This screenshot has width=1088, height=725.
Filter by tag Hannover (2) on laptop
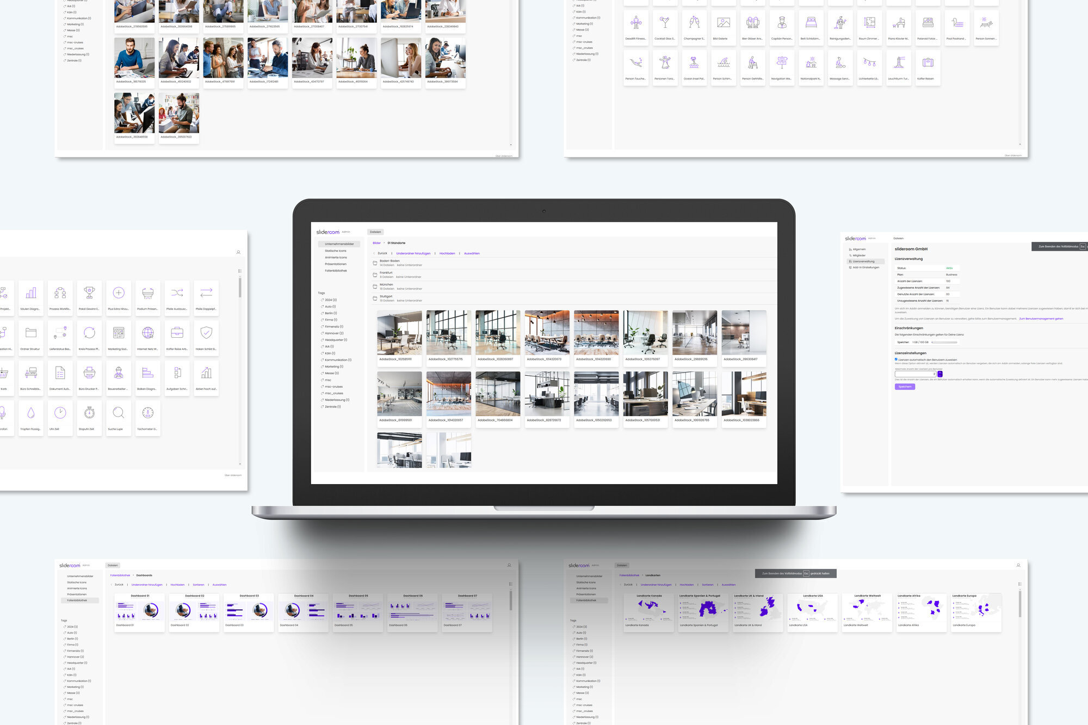coord(333,333)
